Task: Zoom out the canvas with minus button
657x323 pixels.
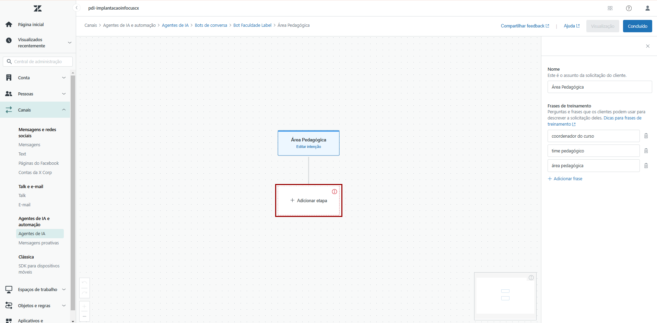Action: pyautogui.click(x=84, y=316)
